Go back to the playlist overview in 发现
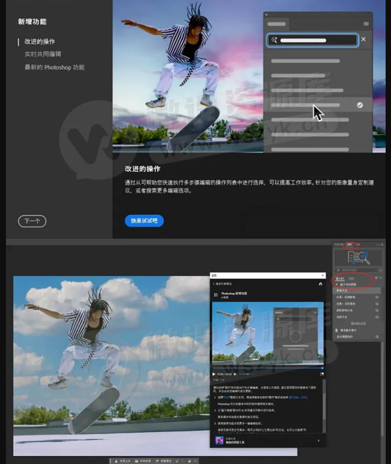Screen dimensions: 391x464 [x=222, y=284]
